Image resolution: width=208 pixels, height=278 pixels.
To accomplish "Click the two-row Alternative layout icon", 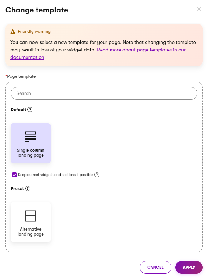I will coord(31,216).
